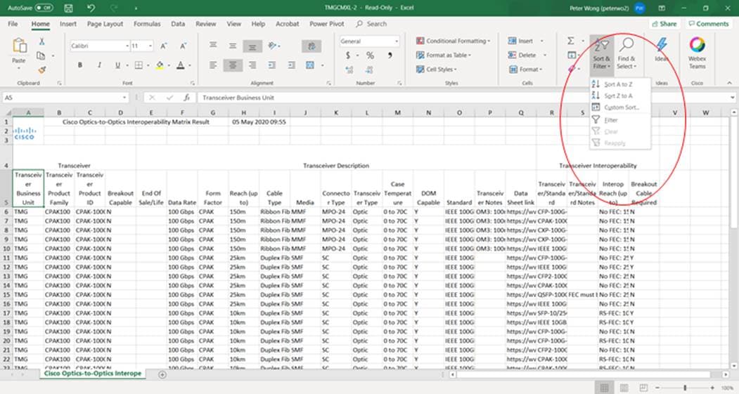Image resolution: width=739 pixels, height=394 pixels.
Task: Adjust the zoom slider handle
Action: point(685,388)
